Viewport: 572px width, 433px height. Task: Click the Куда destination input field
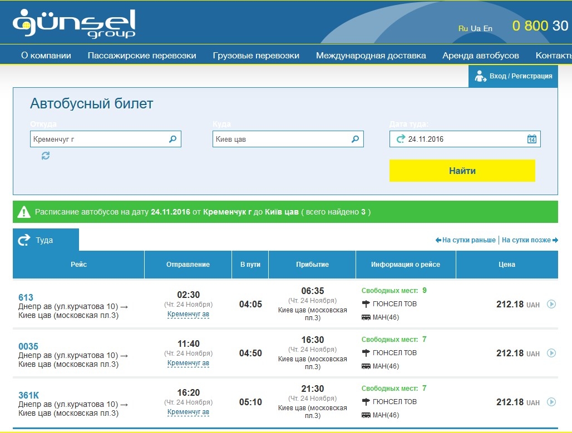pos(281,139)
